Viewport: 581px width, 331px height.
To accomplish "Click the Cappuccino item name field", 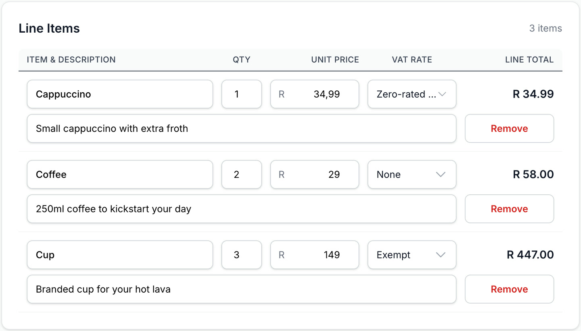I will point(120,94).
